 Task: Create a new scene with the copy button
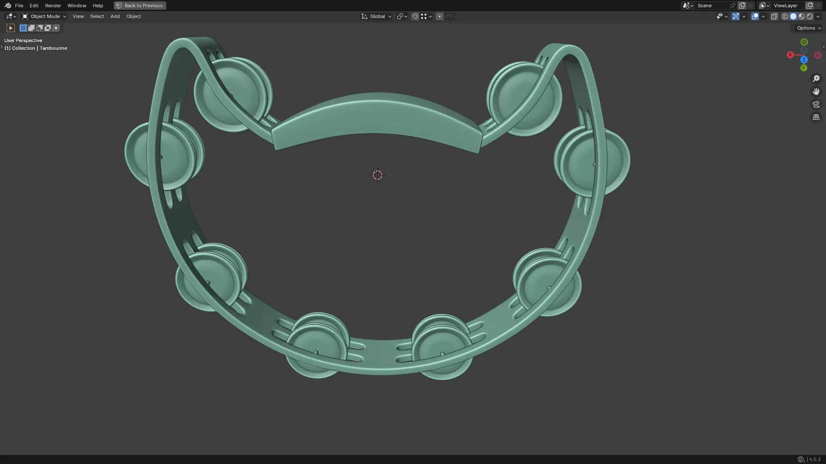pyautogui.click(x=742, y=6)
